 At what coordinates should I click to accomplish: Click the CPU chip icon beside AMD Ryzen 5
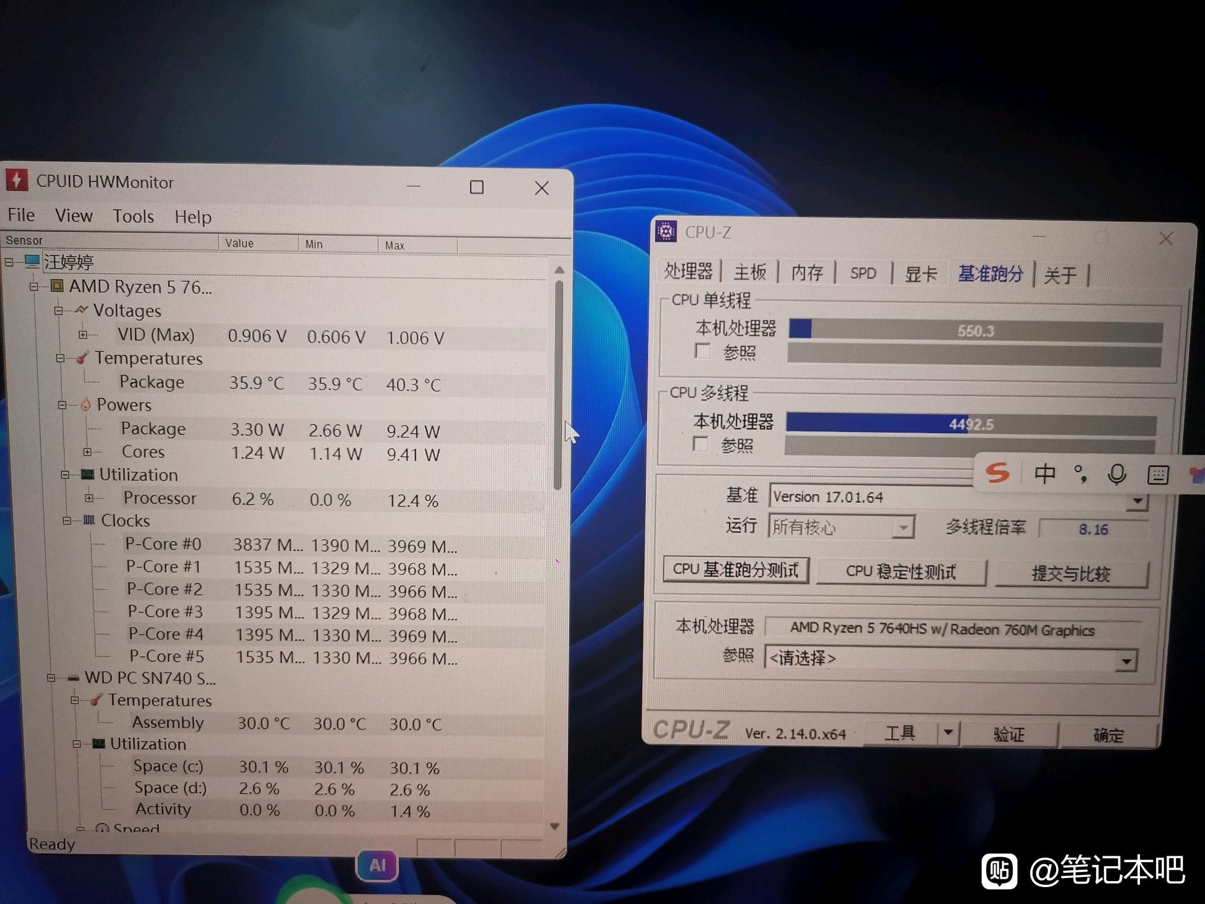pyautogui.click(x=57, y=286)
